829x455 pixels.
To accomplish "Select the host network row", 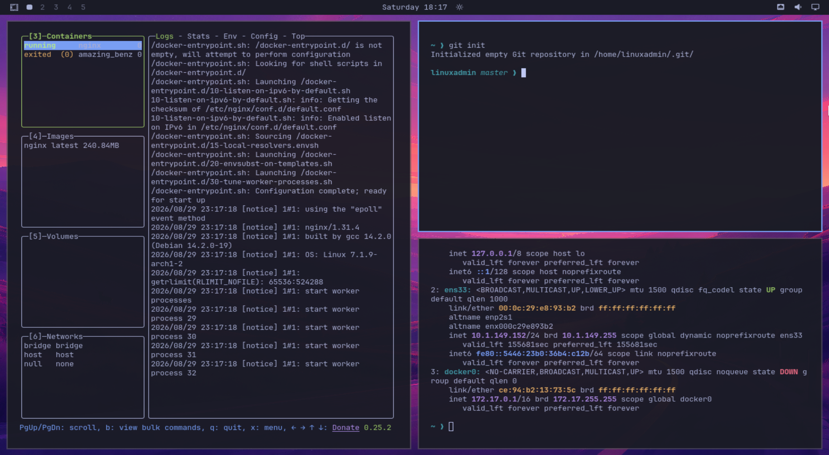I will tap(49, 355).
